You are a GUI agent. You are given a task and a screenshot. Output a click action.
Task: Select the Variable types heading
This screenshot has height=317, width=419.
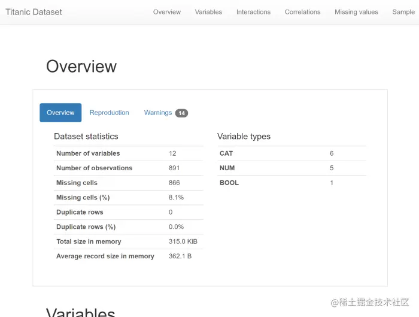244,137
